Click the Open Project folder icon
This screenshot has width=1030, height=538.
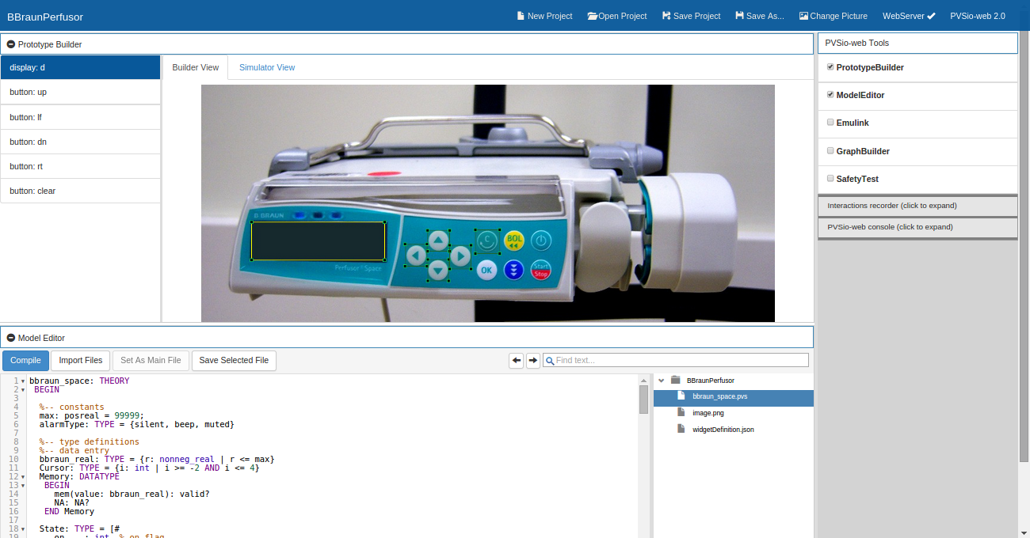(x=592, y=16)
